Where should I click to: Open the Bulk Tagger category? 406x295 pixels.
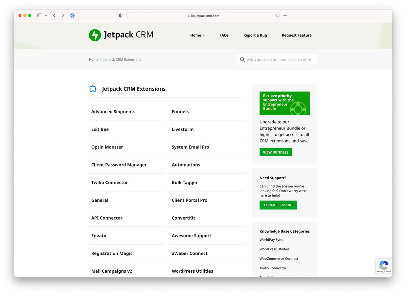tap(185, 182)
